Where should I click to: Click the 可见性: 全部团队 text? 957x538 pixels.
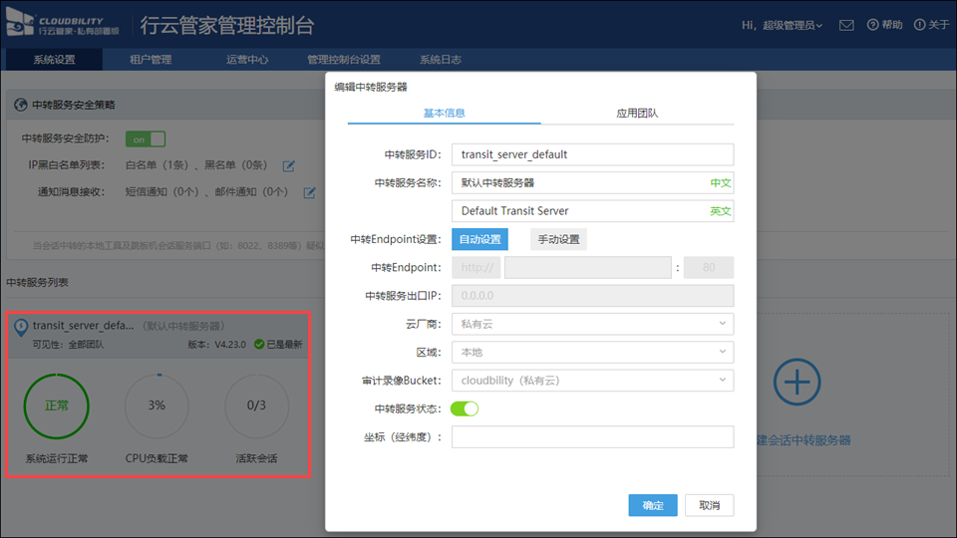[x=69, y=345]
